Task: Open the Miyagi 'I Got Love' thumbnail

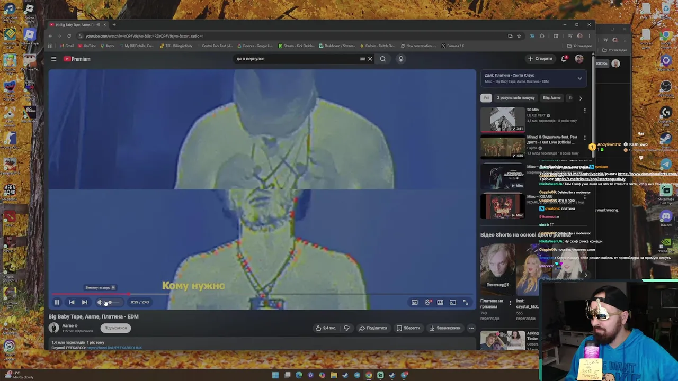Action: [502, 147]
